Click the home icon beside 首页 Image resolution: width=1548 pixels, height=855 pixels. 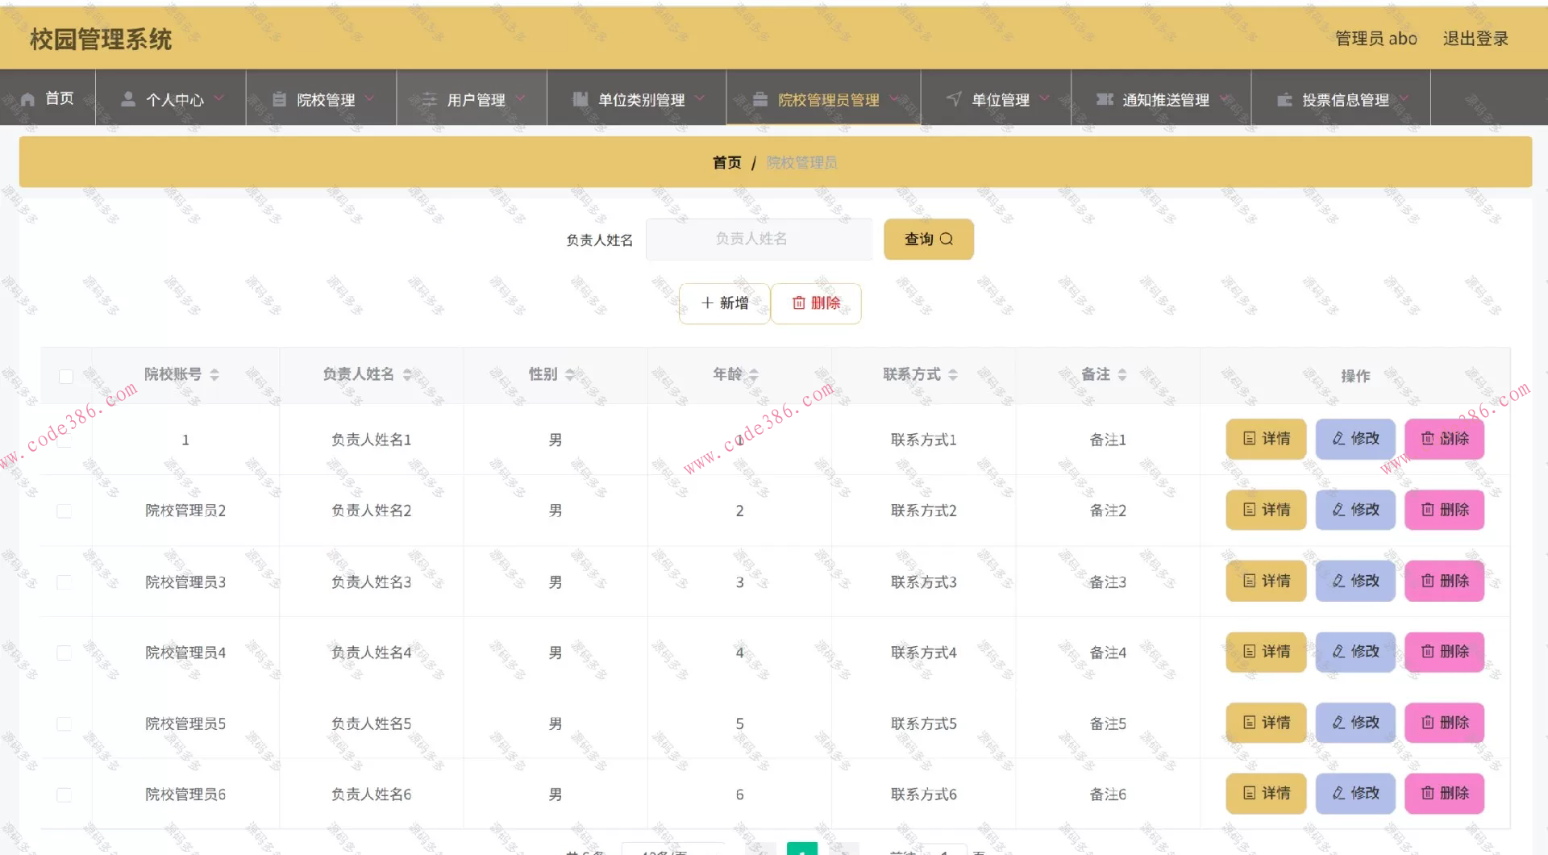28,98
